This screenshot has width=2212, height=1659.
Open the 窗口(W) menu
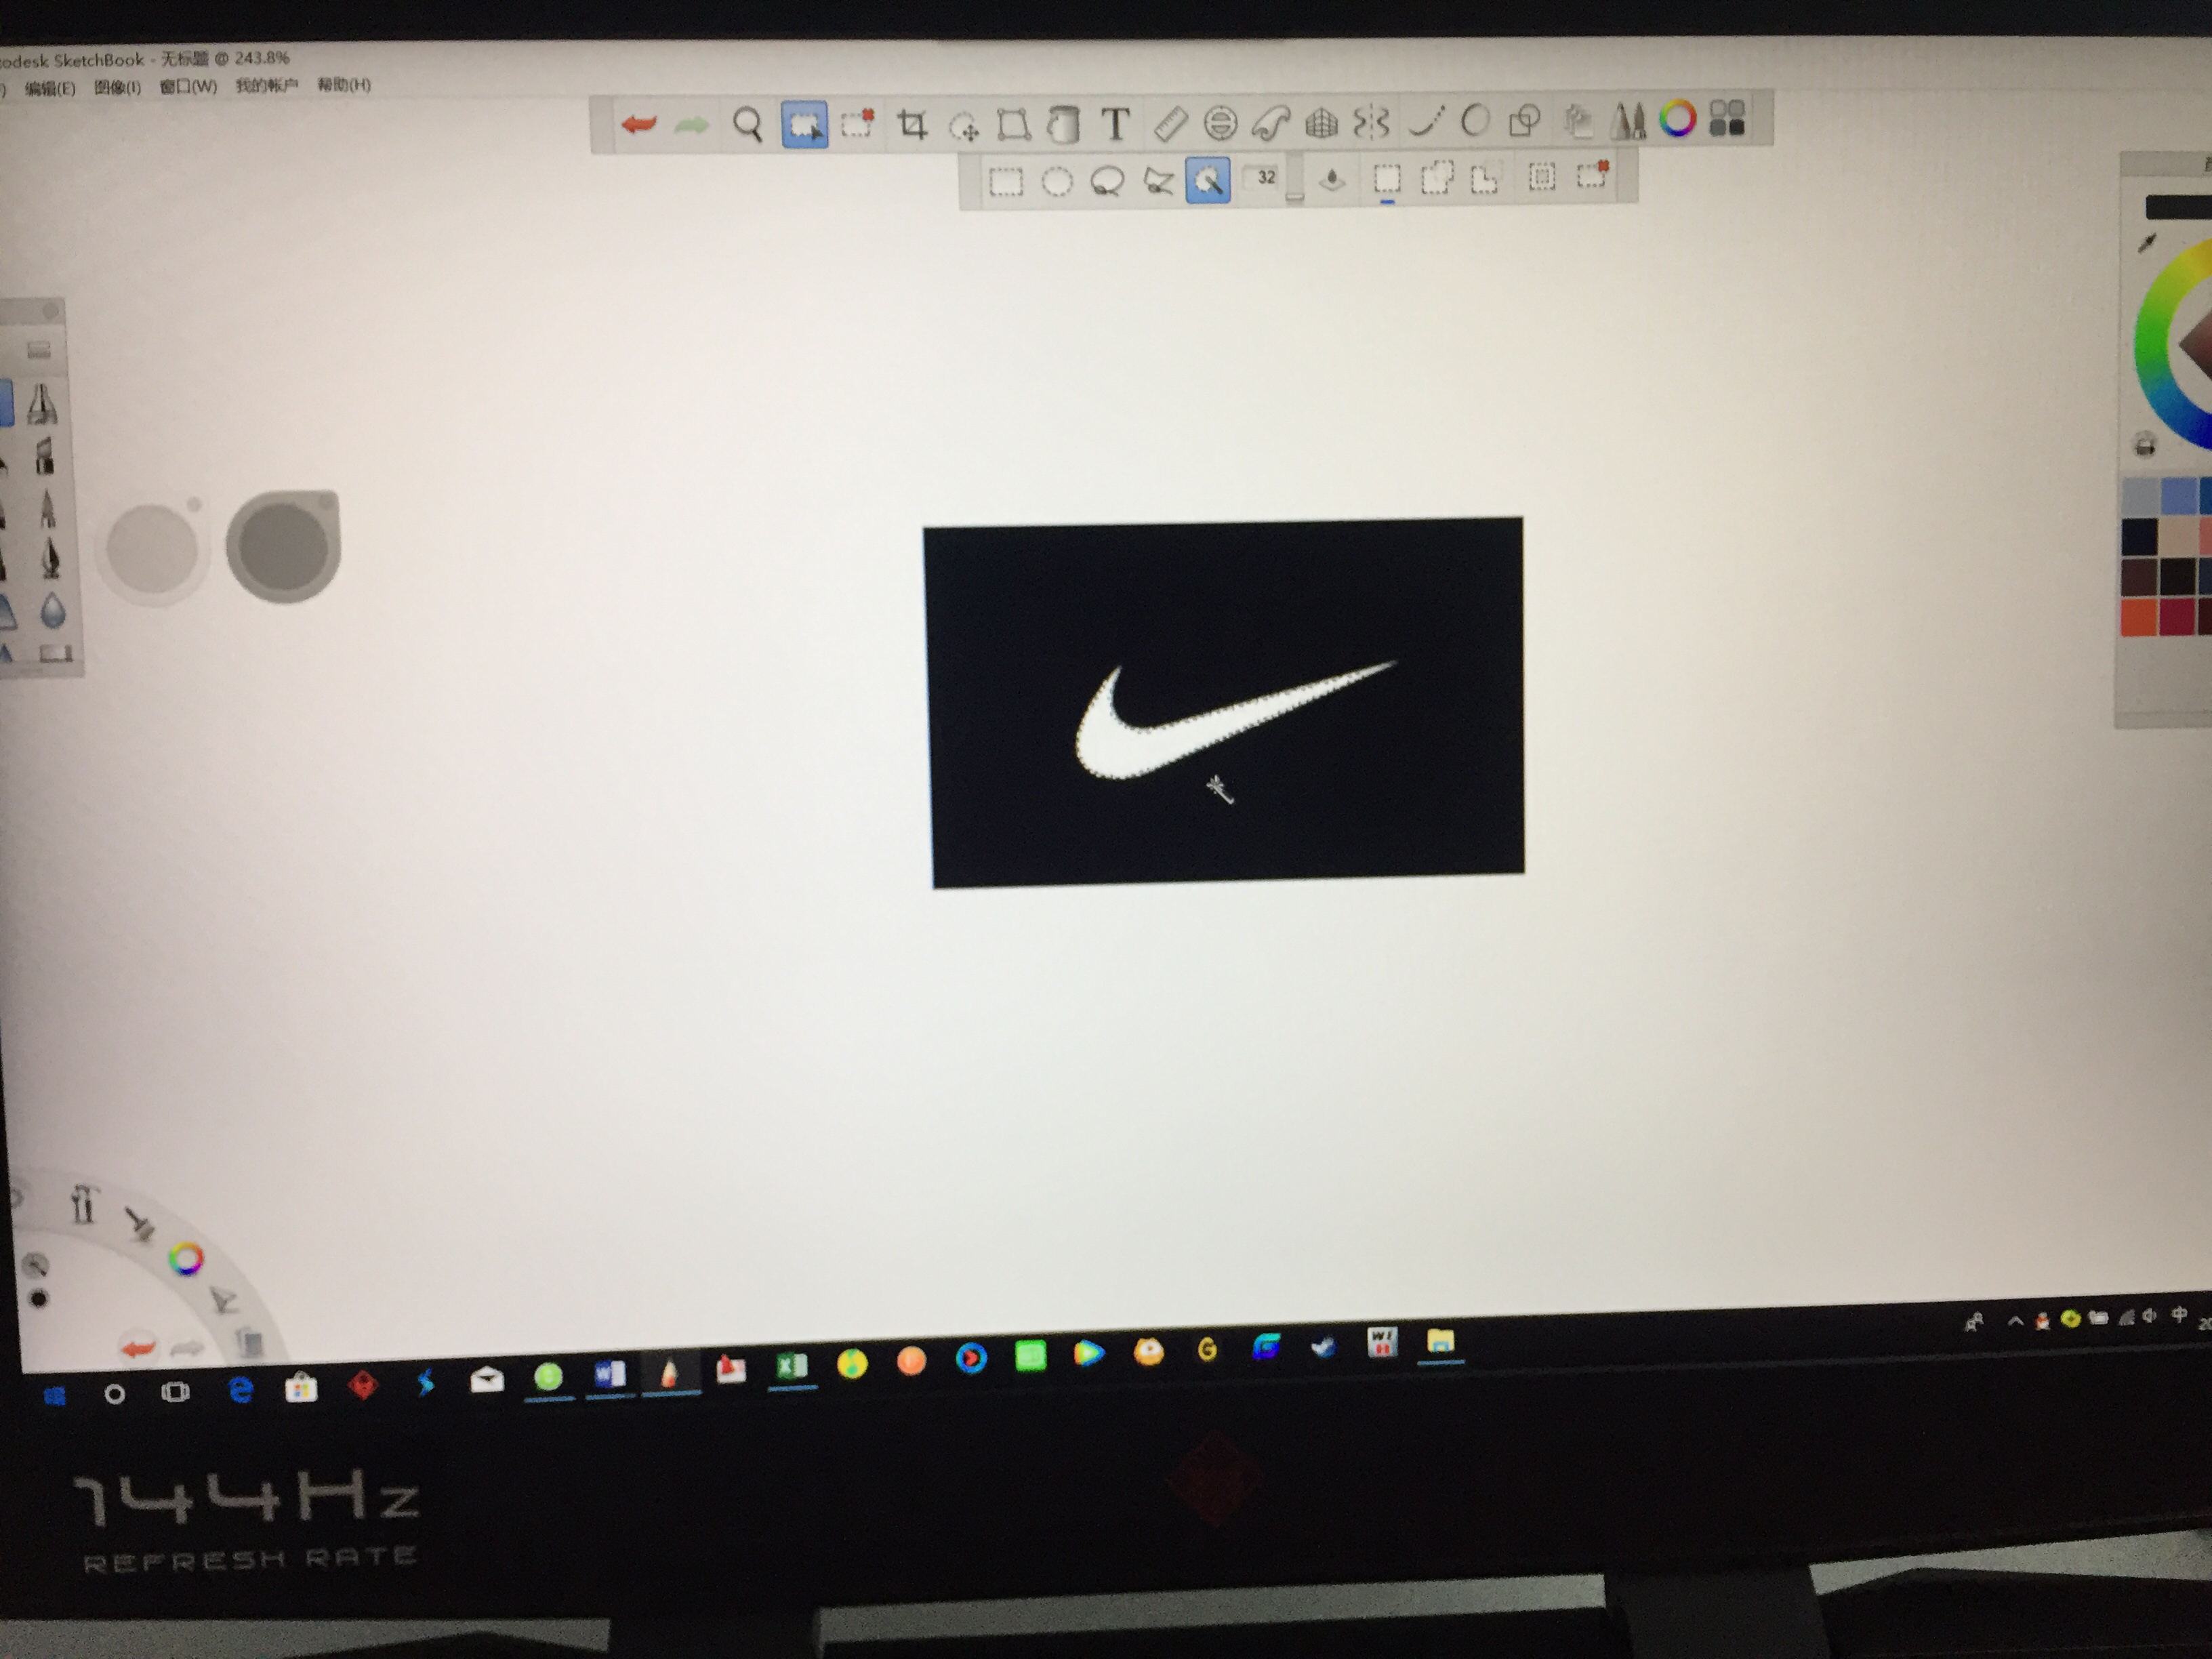pyautogui.click(x=188, y=87)
